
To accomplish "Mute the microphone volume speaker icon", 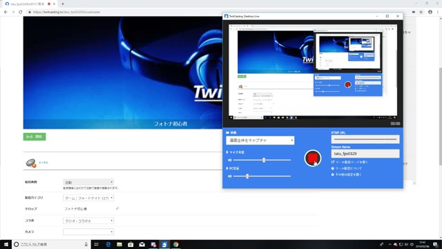I will coord(230,160).
